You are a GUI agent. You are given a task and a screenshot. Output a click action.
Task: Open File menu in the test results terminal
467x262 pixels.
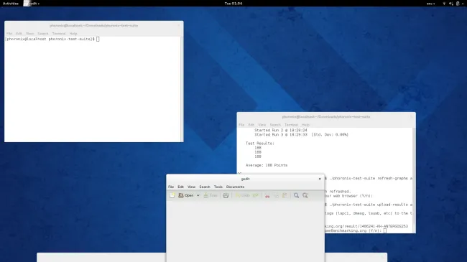point(241,125)
